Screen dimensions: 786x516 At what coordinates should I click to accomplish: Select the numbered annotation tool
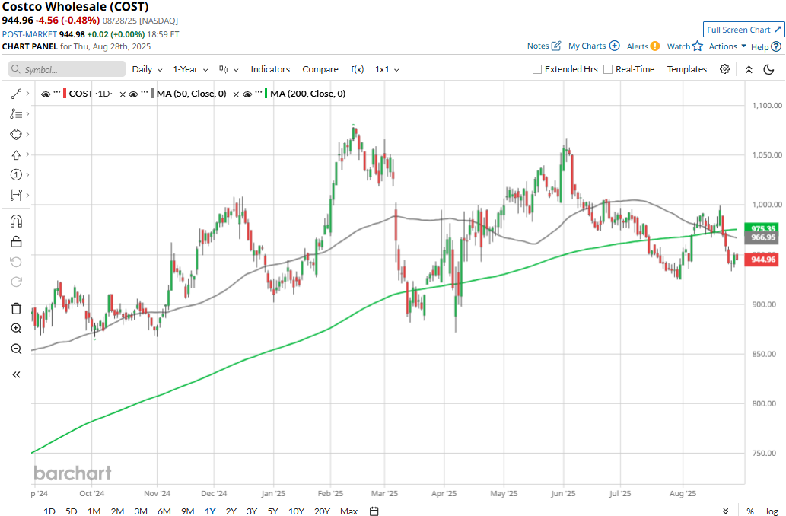16,174
